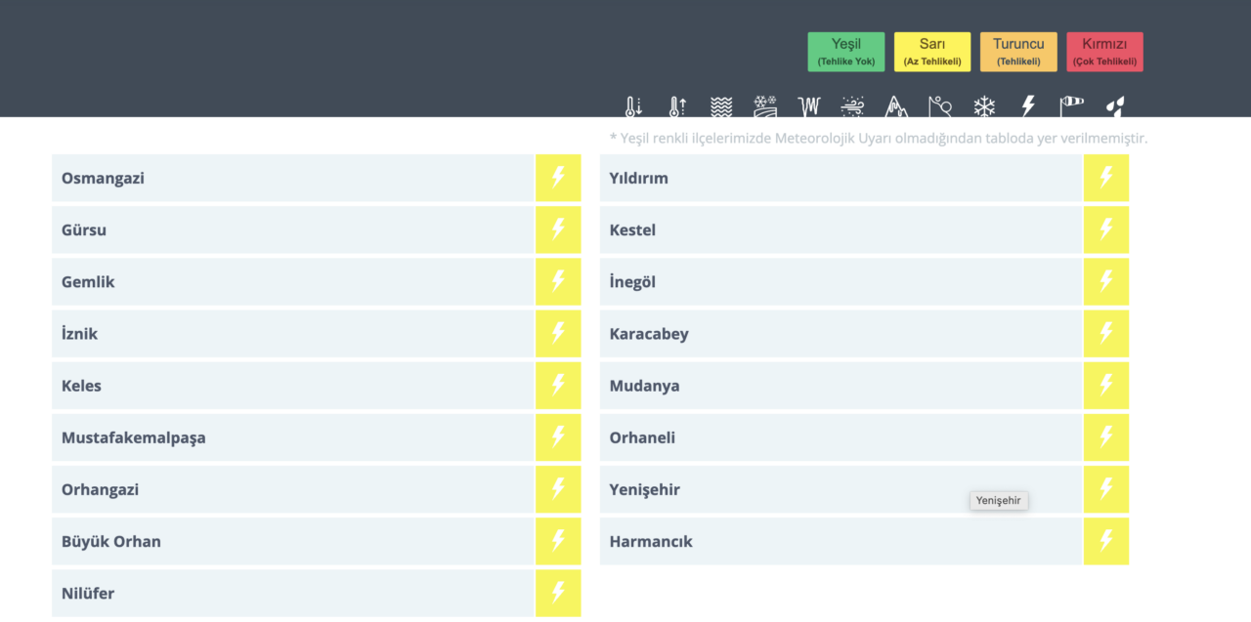
Task: Select the windsock strong wind icon
Action: (1072, 106)
